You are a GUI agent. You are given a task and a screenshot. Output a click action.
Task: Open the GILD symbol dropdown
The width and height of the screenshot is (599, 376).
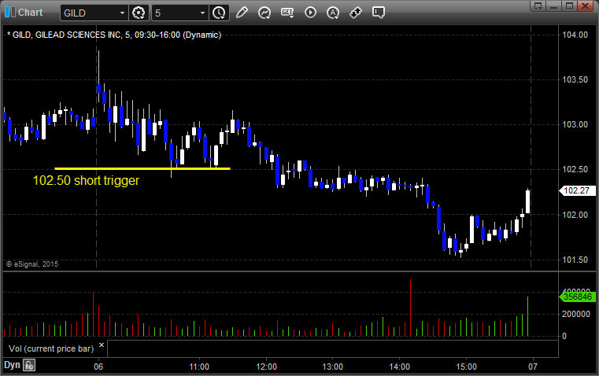point(122,13)
